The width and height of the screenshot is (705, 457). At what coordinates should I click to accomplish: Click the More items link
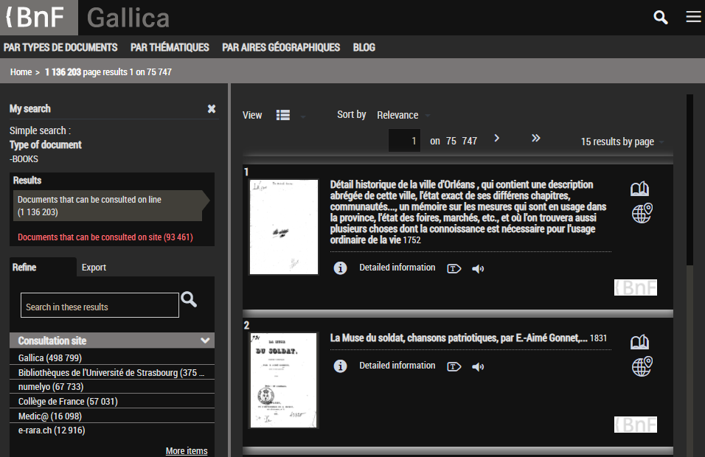pyautogui.click(x=187, y=450)
